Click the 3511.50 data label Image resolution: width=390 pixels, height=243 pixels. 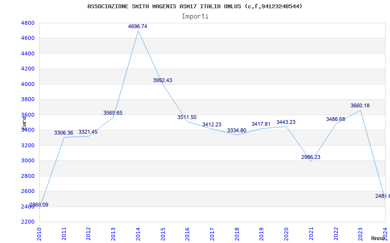[x=187, y=117]
